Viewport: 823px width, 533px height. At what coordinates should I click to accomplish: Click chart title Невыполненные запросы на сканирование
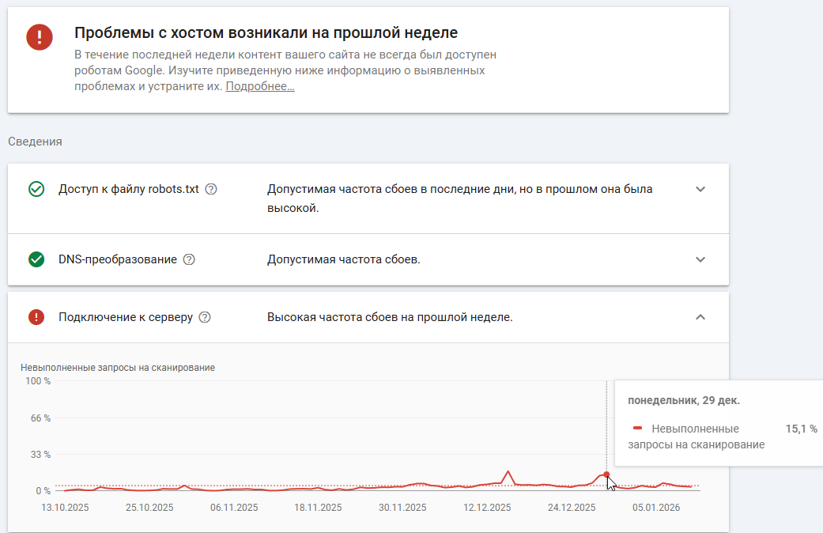[118, 368]
